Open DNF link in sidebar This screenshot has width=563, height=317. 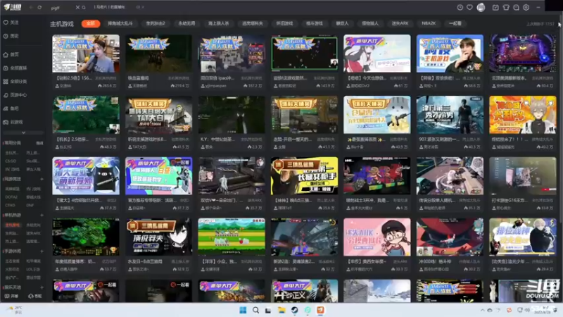(x=30, y=205)
